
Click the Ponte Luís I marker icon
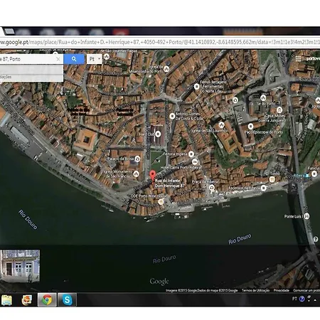[x=306, y=216]
